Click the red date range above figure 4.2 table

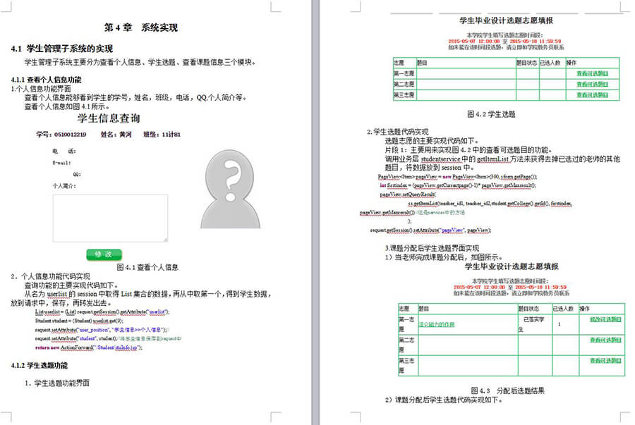click(504, 42)
